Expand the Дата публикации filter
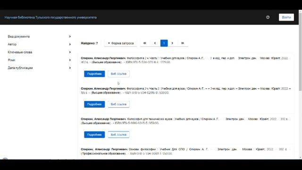 tap(39, 68)
